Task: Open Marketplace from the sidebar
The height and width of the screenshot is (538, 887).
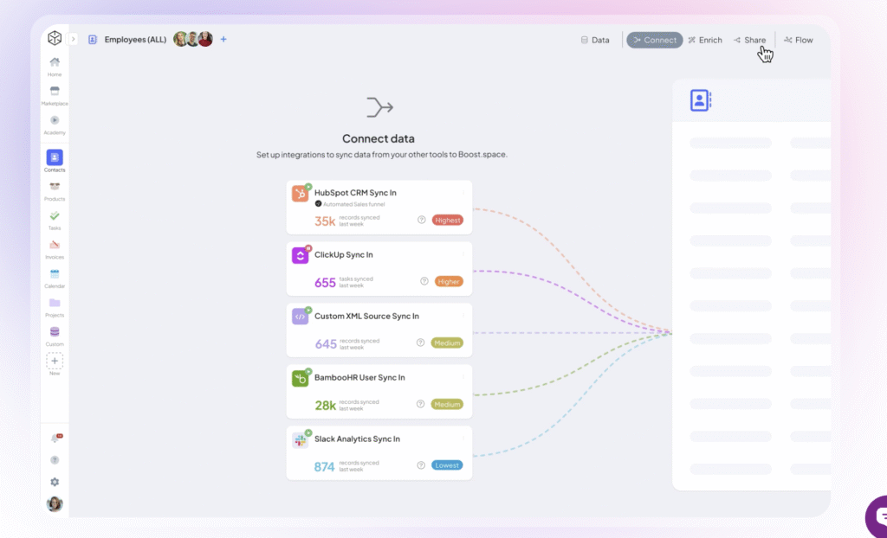Action: click(x=55, y=92)
